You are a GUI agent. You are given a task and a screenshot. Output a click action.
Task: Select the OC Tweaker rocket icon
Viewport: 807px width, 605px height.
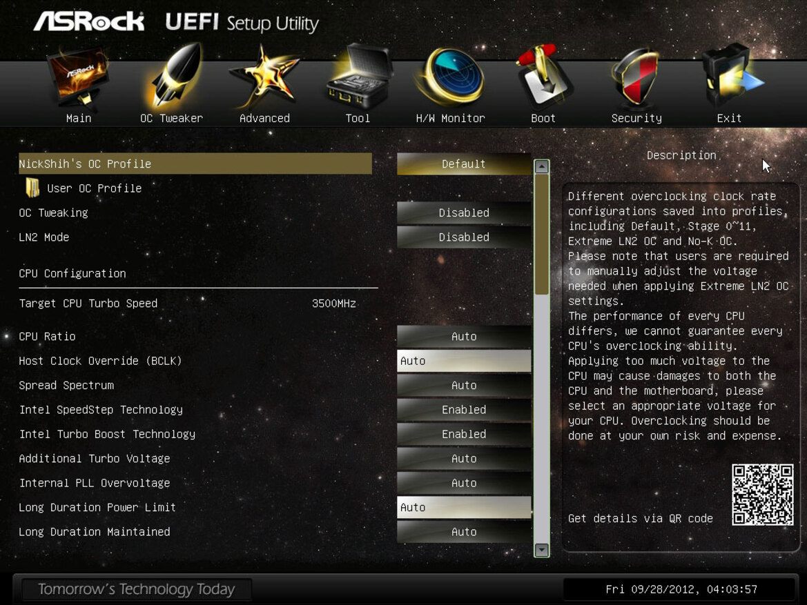click(x=172, y=77)
